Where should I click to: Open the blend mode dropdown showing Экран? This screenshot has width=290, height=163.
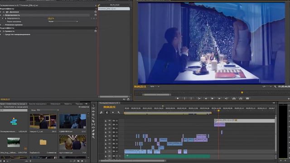63,21
